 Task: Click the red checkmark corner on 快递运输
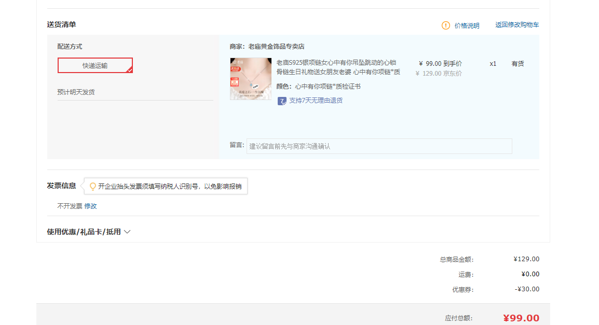pyautogui.click(x=130, y=69)
